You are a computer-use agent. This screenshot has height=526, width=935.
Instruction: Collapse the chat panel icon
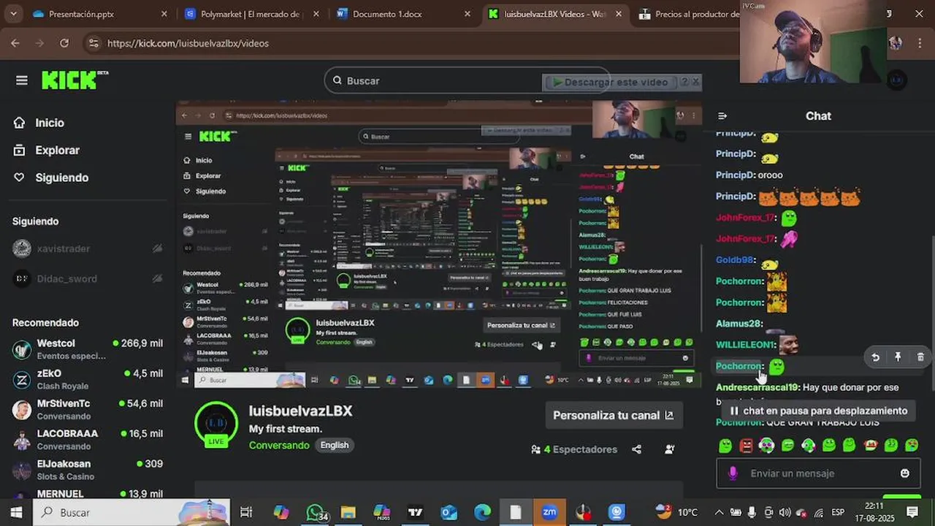(722, 115)
